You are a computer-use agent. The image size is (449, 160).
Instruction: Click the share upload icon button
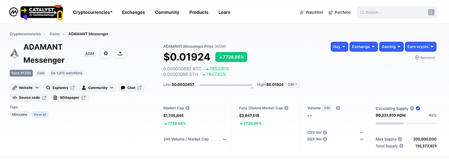pyautogui.click(x=120, y=53)
